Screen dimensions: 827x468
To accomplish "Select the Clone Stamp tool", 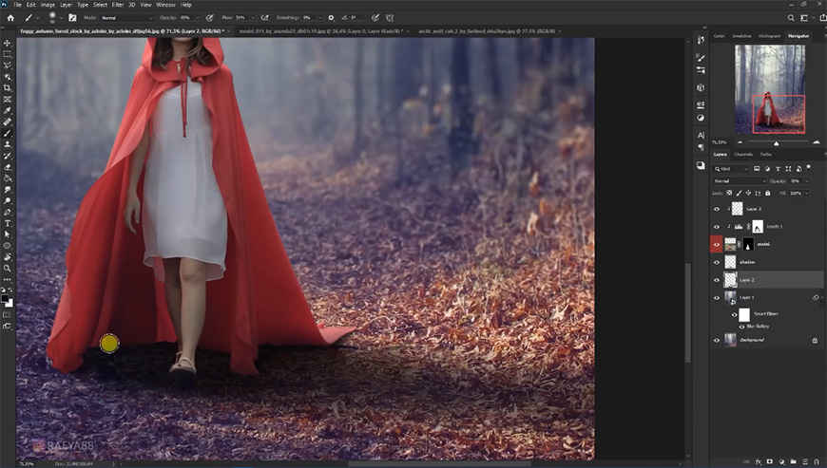I will pos(8,144).
